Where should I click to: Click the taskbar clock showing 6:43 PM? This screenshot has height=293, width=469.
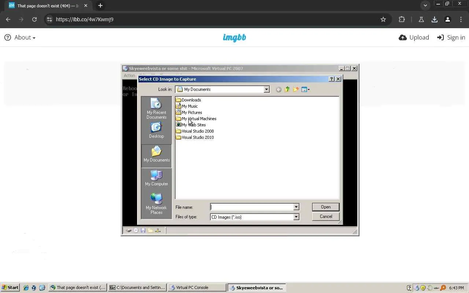tap(457, 288)
